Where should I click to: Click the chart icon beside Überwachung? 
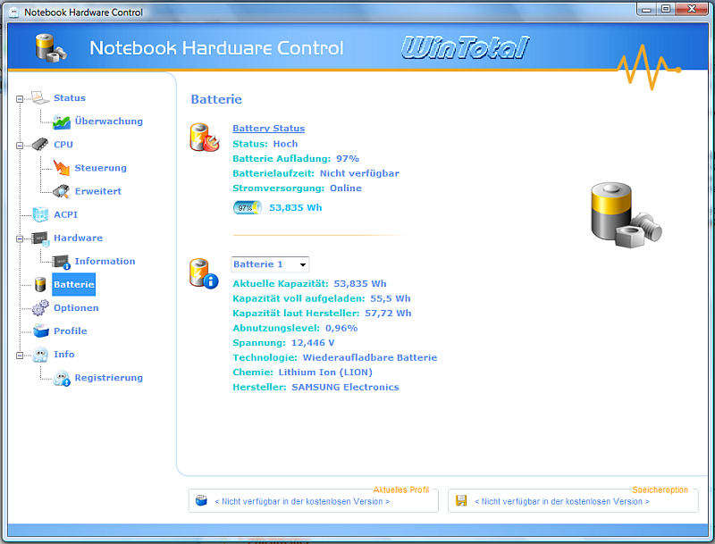pos(62,121)
